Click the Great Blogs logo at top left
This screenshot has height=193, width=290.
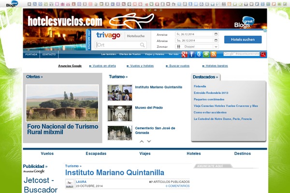point(12,4)
